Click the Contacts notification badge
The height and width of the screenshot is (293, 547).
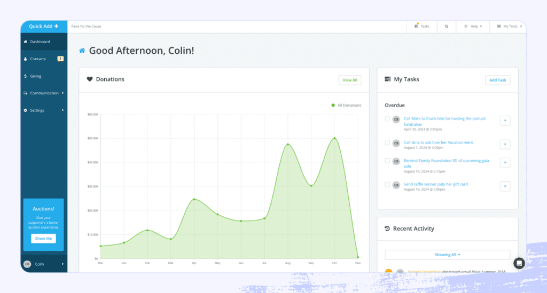(60, 59)
